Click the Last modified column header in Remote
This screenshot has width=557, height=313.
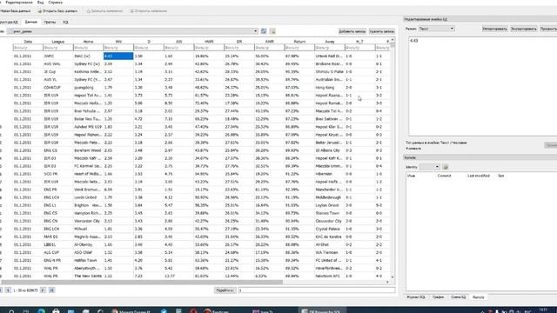478,176
